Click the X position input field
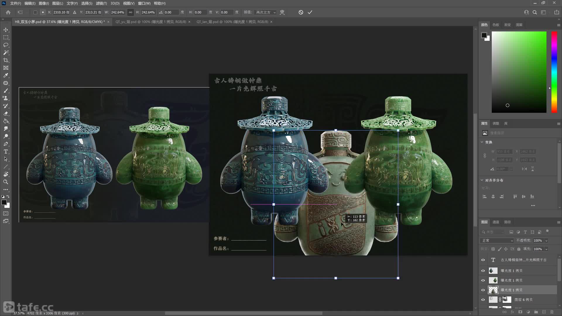 point(61,12)
